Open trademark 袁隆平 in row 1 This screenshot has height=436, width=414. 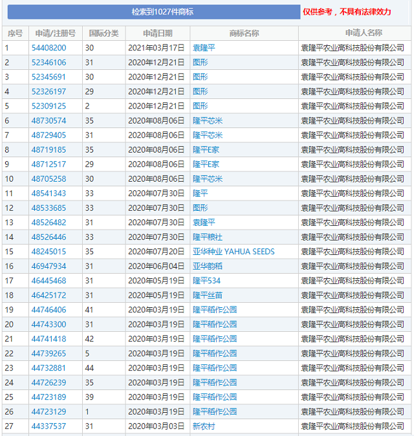(204, 48)
